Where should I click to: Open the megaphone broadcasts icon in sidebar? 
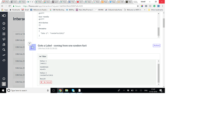click(4, 39)
